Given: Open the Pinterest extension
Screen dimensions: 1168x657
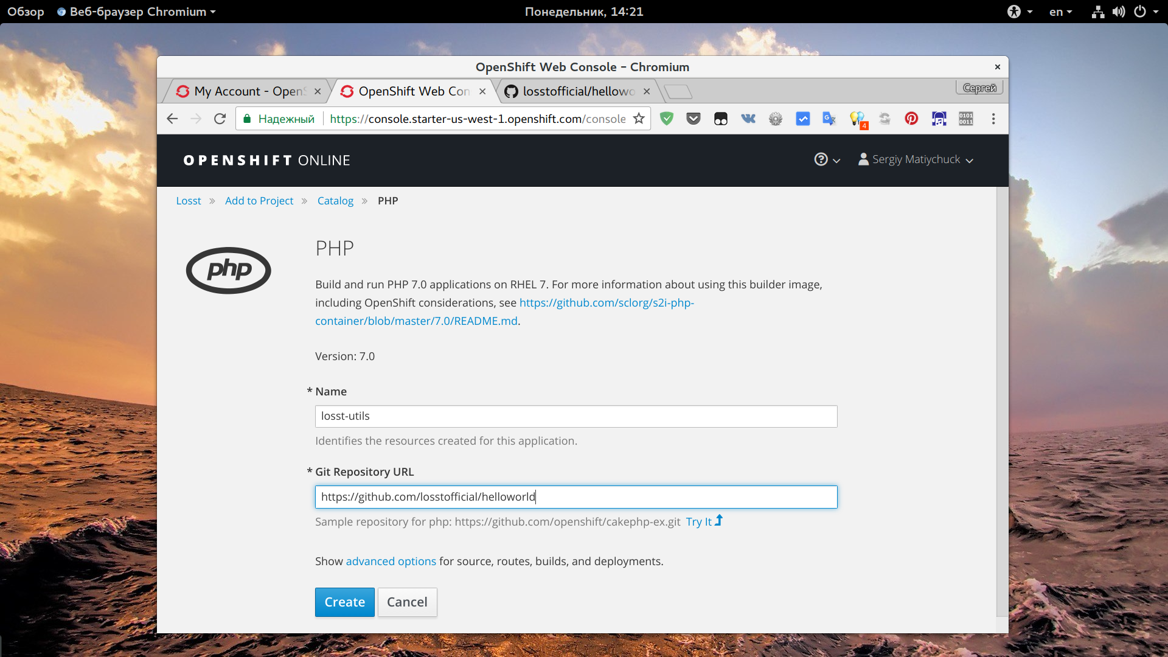Looking at the screenshot, I should click(x=911, y=119).
